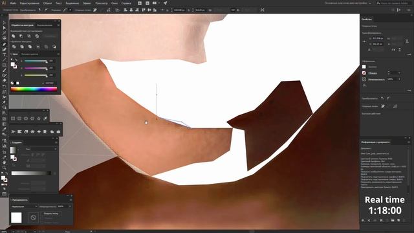The width and height of the screenshot is (414, 233).
Task: Click the gradient slider bar in Gradient panel
Action: (31, 173)
